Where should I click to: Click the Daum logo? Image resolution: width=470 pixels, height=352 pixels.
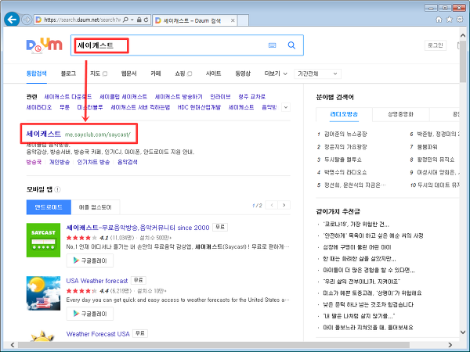[44, 46]
